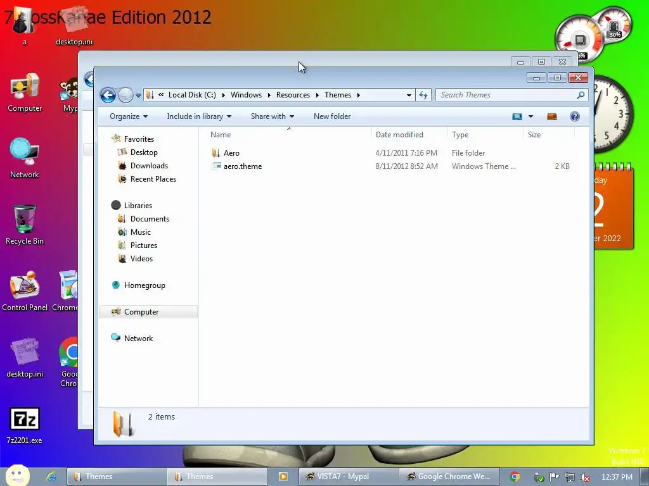The image size is (649, 486).
Task: Open Desktop under Favorites
Action: click(144, 153)
